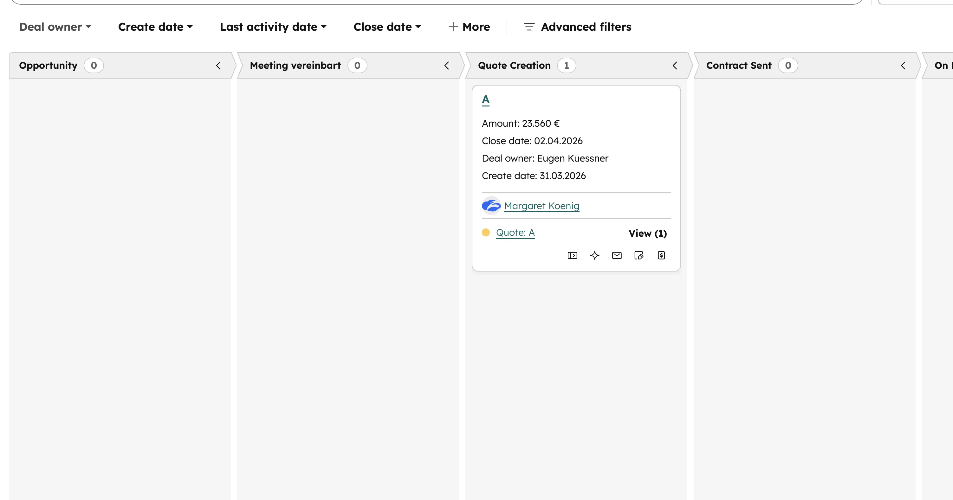The height and width of the screenshot is (500, 953).
Task: Open deal A from its card title
Action: [486, 99]
